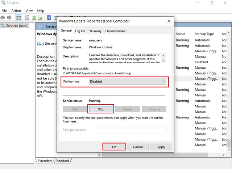Click the services list scroll up arrow
232x169 pixels.
coord(229,33)
